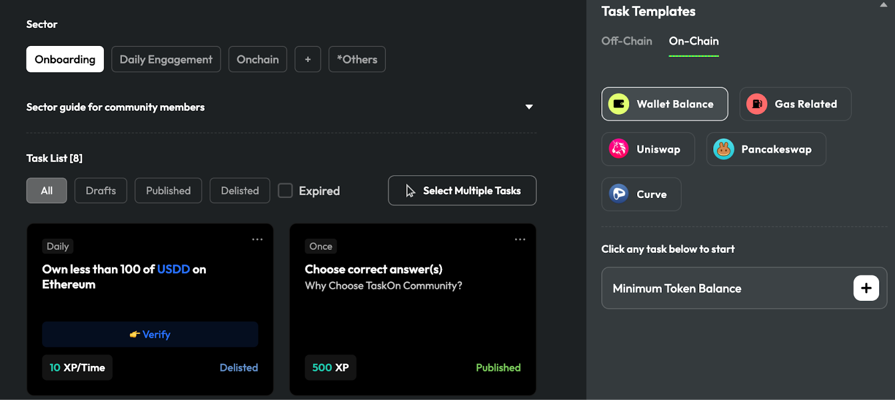Expand sector guide for community members

click(529, 107)
